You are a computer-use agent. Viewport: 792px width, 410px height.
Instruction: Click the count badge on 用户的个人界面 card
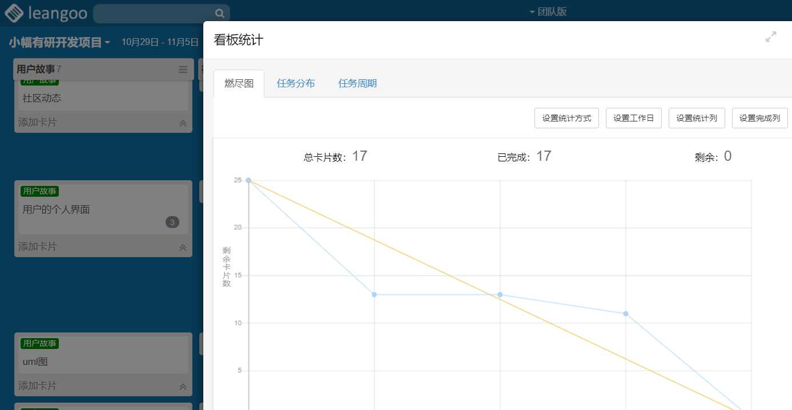[x=172, y=222]
